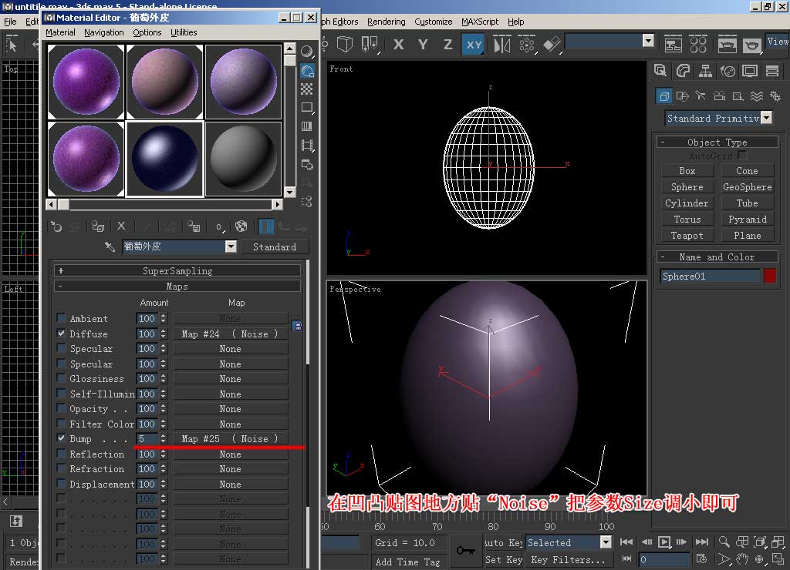
Task: Open the Navigation menu in Material Editor
Action: pyautogui.click(x=104, y=32)
